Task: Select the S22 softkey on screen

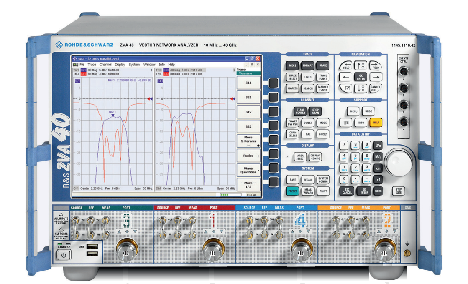Action: click(248, 126)
